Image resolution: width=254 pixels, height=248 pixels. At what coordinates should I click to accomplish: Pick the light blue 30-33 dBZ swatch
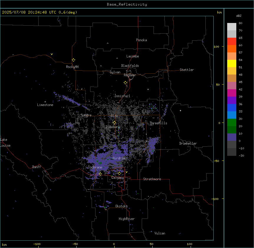pyautogui.click(x=232, y=115)
